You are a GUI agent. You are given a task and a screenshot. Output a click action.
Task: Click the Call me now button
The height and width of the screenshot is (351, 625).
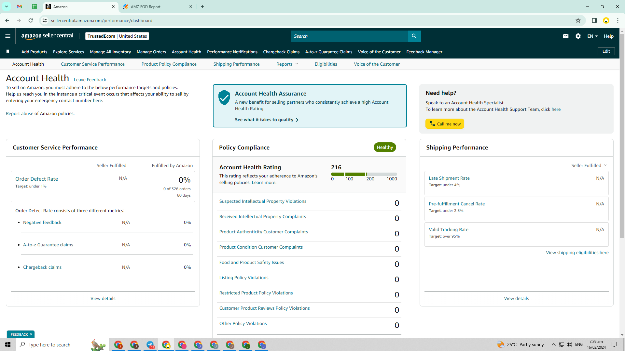[x=445, y=124]
